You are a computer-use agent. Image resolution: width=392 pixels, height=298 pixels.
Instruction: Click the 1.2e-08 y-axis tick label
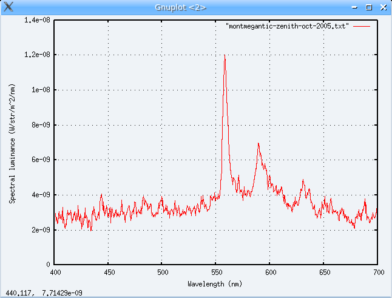[x=38, y=55]
